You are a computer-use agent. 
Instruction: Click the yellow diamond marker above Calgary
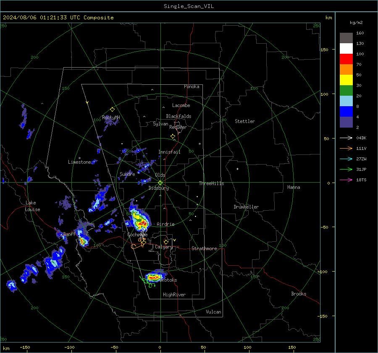tap(166, 242)
